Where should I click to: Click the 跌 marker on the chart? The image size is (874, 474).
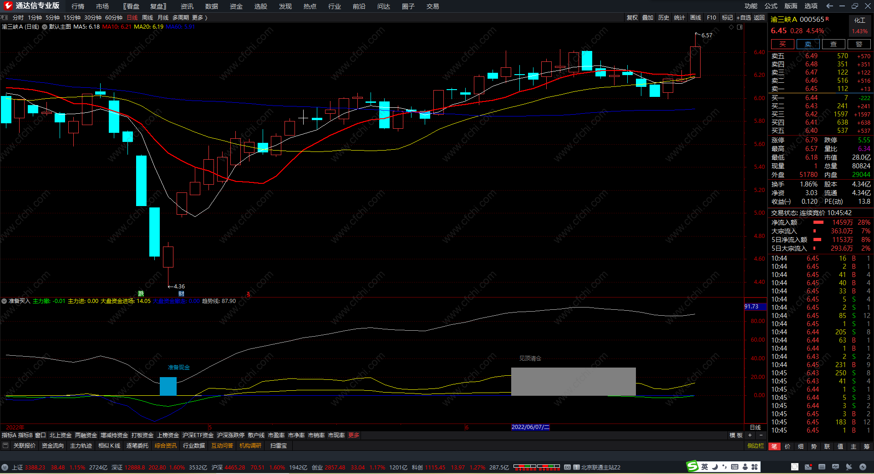(x=141, y=294)
